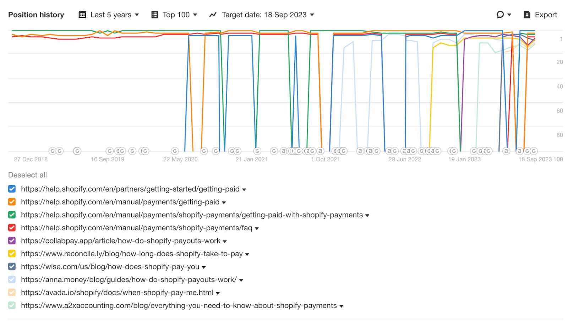Expand the caret after the reconcile.ly URL
Screen dimensions: 568x322
click(x=247, y=254)
